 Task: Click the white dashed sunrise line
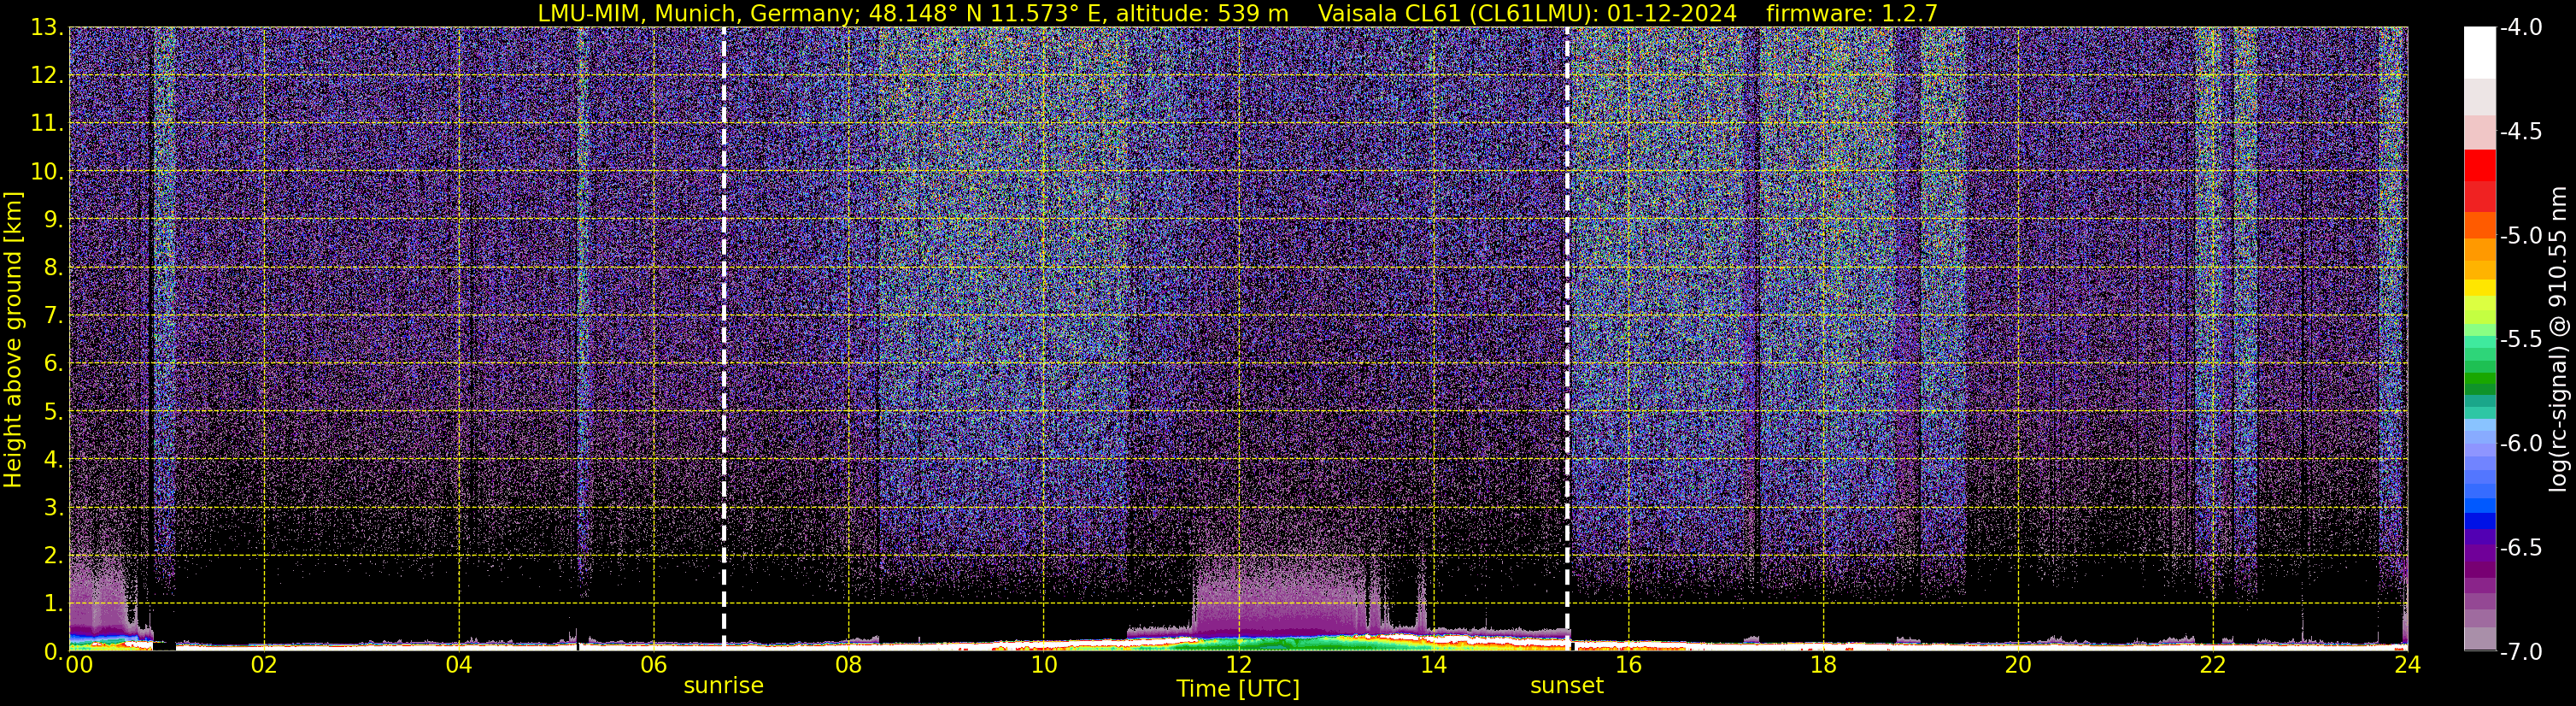pos(724,300)
